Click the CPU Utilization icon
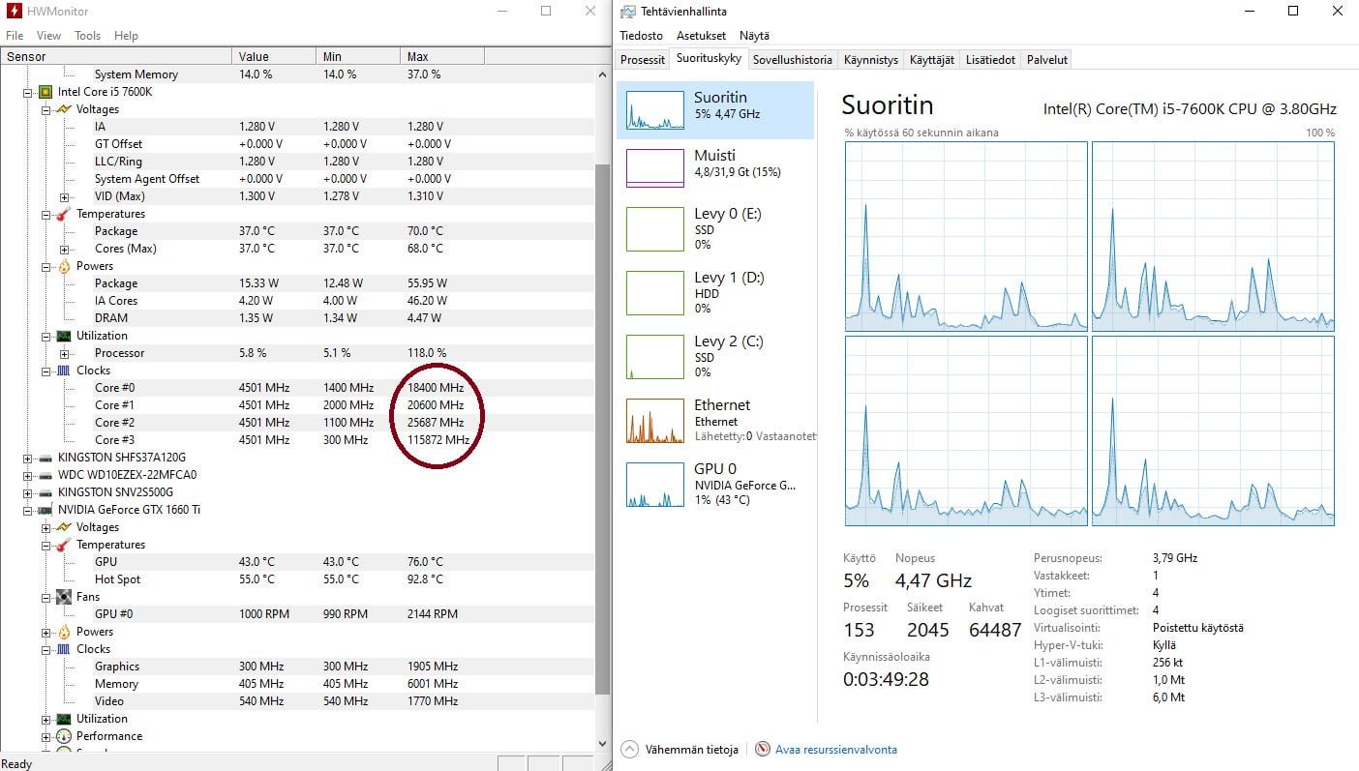Screen dimensions: 1359x771 (x=63, y=336)
